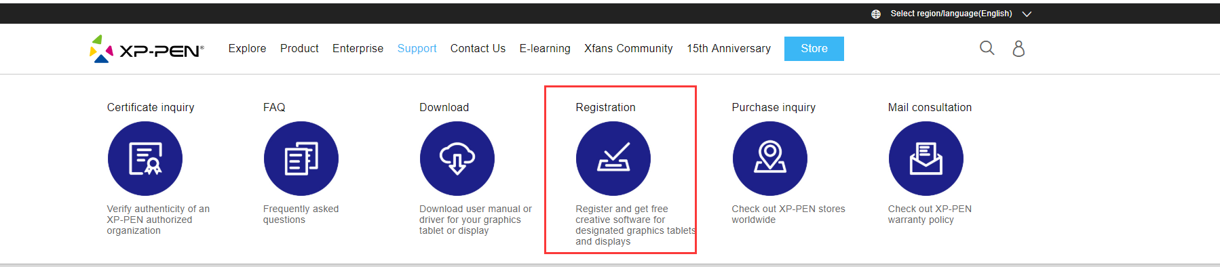Open the Explore menu
The height and width of the screenshot is (267, 1220).
(247, 49)
